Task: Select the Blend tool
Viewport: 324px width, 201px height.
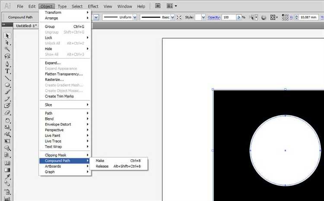Action: pyautogui.click(x=7, y=183)
